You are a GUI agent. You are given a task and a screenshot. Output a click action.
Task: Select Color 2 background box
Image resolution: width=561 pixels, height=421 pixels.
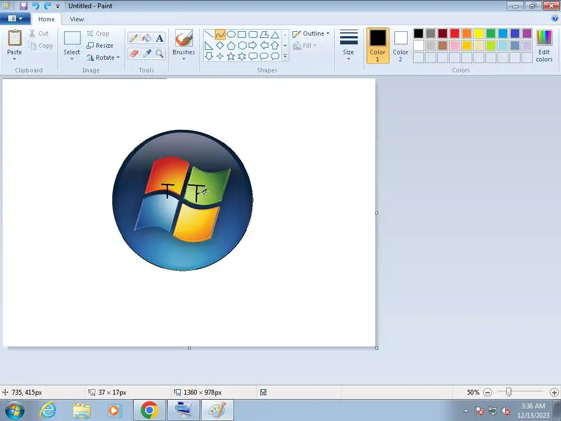pos(400,45)
